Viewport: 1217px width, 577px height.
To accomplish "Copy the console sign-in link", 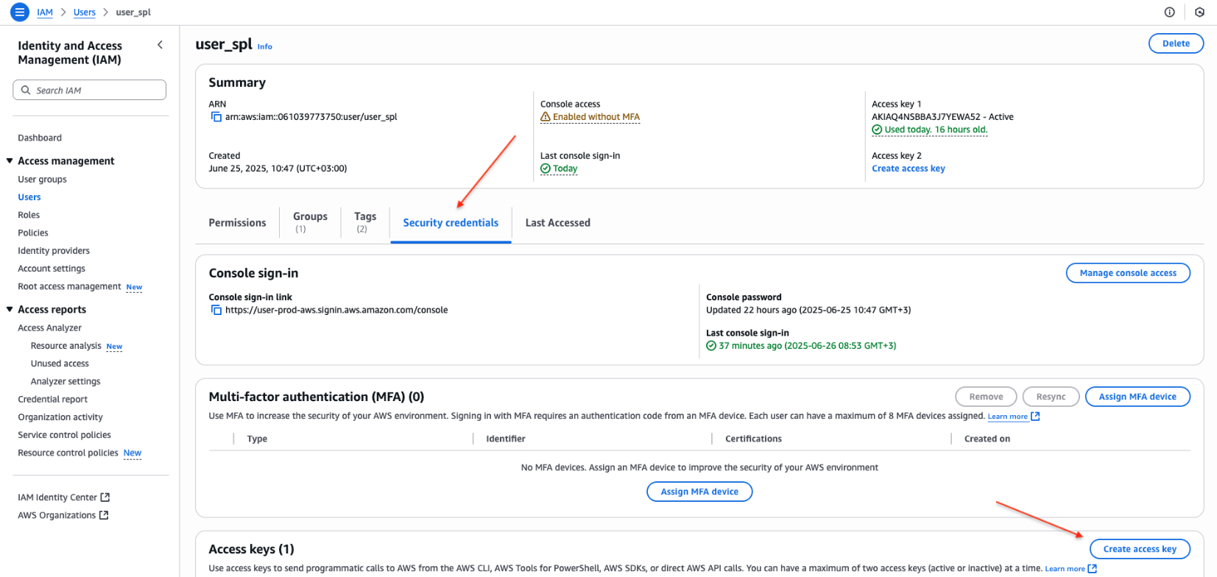I will click(216, 310).
